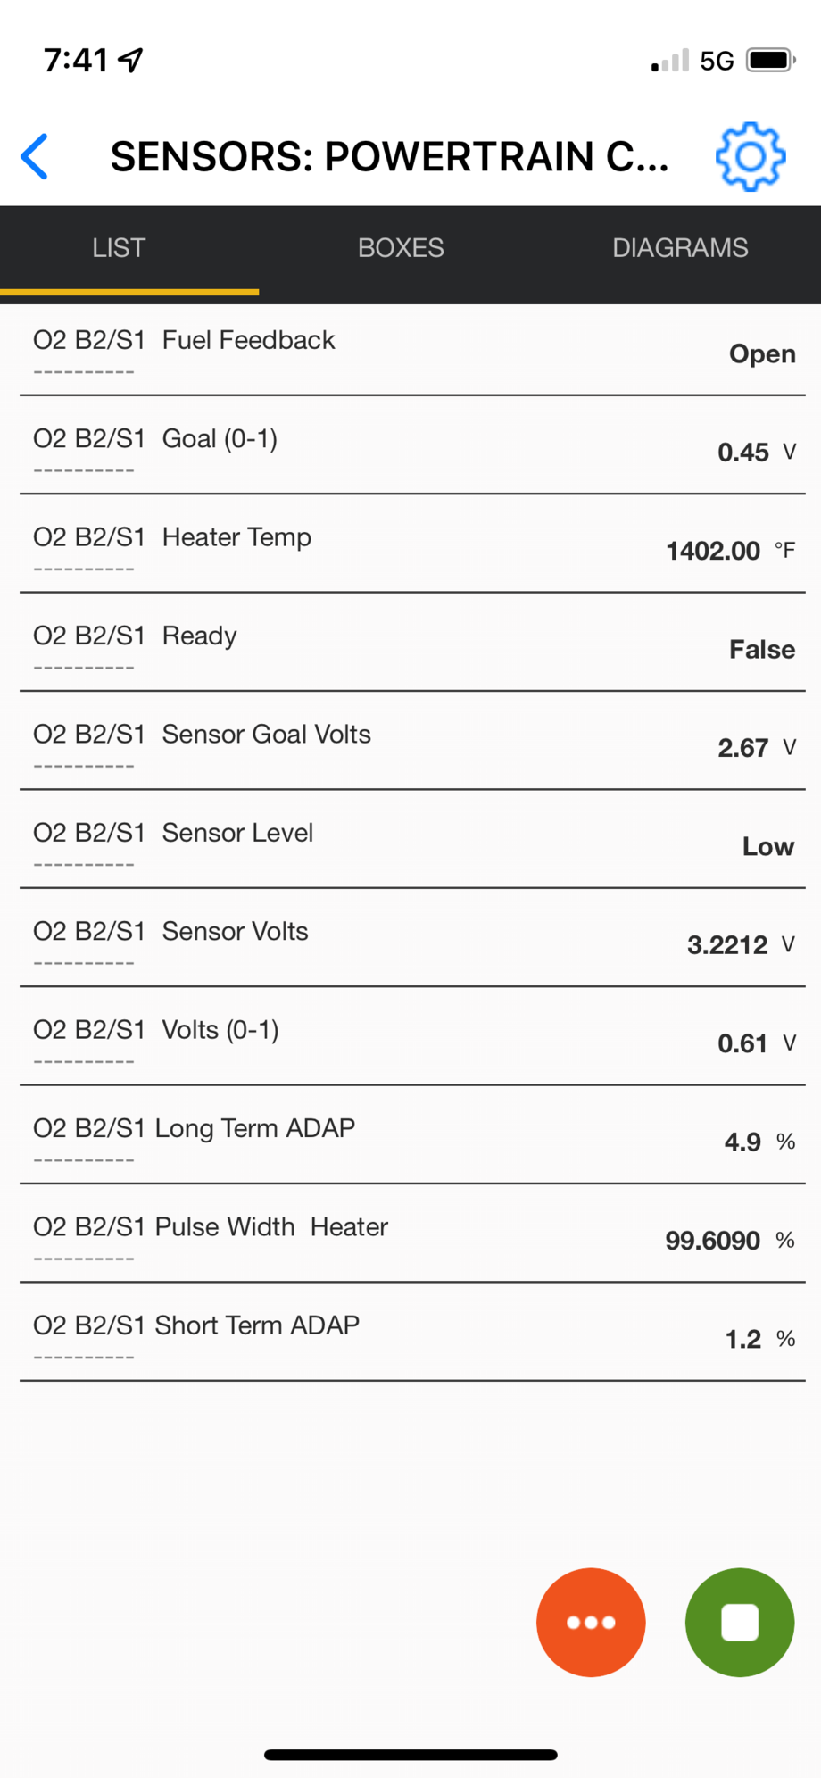
Task: Select O2 B2/S1 Fuel Feedback row
Action: pos(410,350)
